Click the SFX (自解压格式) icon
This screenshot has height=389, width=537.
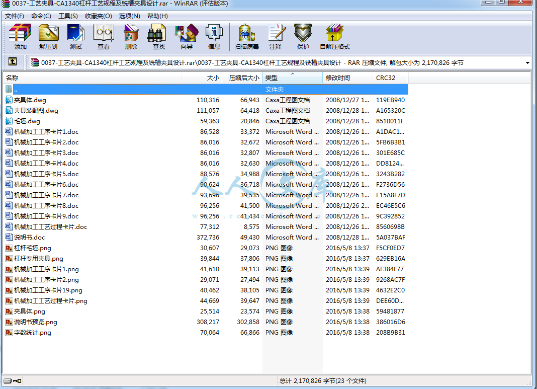click(x=334, y=36)
